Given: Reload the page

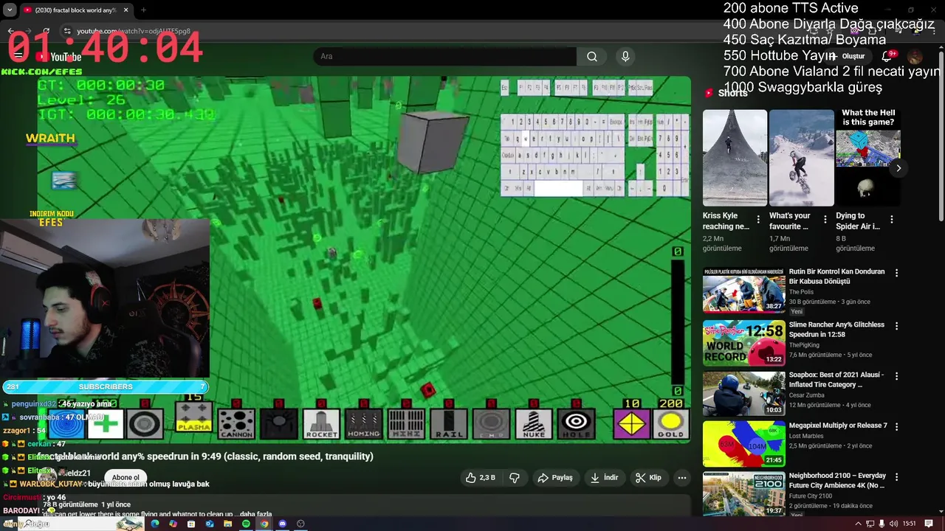Looking at the screenshot, I should 47,31.
